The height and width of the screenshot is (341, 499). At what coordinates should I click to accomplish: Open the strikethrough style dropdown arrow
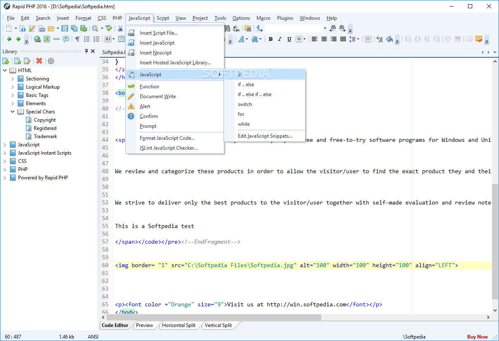click(305, 39)
